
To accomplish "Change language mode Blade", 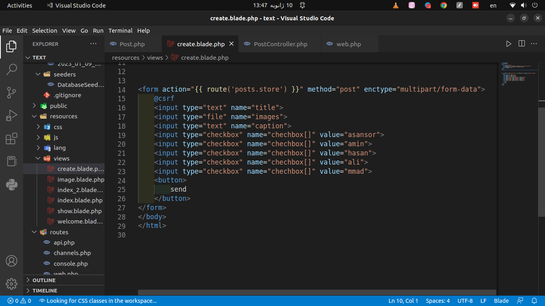I will (x=502, y=301).
